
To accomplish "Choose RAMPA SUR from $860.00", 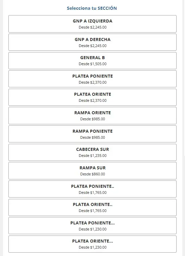I will (92, 171).
